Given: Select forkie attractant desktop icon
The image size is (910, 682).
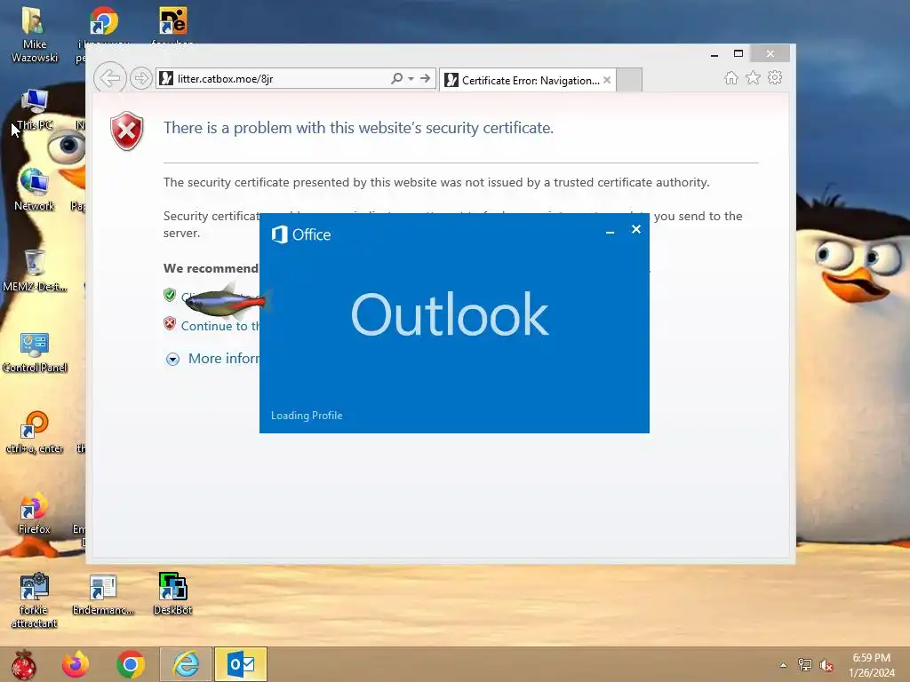Looking at the screenshot, I should pyautogui.click(x=35, y=601).
